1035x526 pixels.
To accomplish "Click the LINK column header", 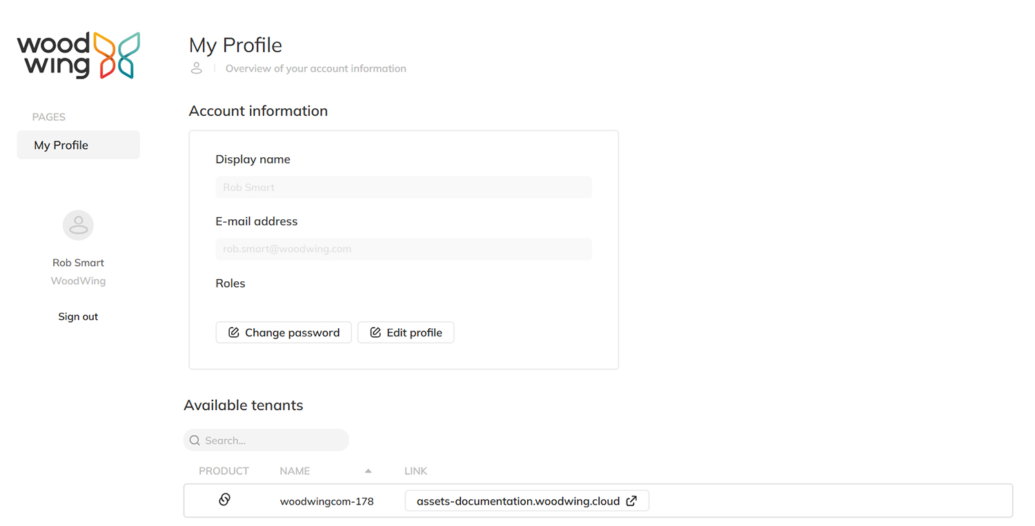I will (x=416, y=471).
